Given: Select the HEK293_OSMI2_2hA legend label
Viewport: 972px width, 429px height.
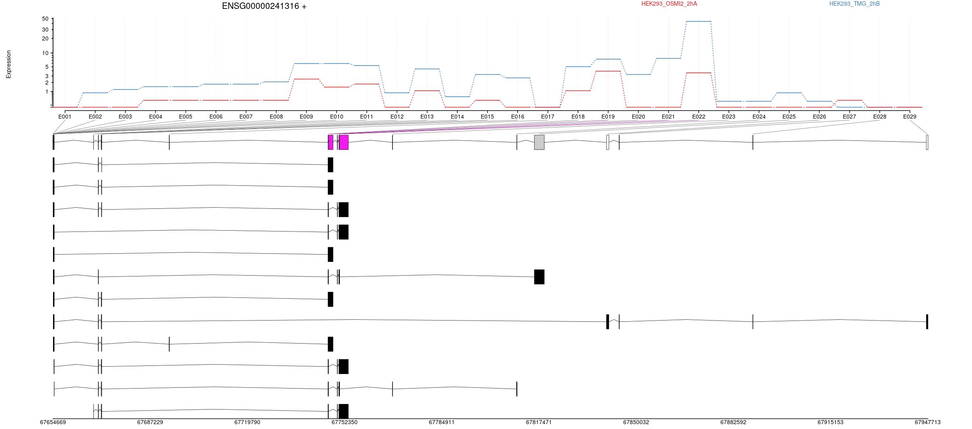Looking at the screenshot, I should tap(669, 4).
